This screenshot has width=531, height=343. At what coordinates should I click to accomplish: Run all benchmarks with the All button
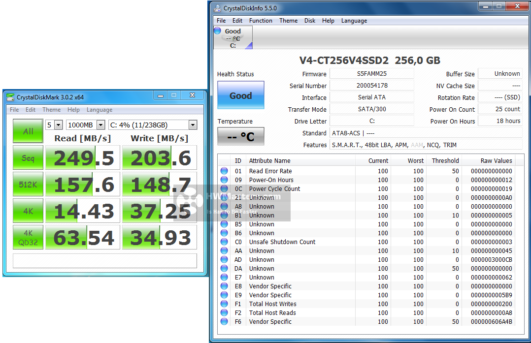pos(28,131)
